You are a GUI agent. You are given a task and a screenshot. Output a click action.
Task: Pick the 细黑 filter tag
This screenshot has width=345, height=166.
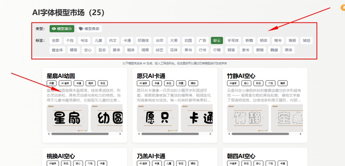point(145,50)
